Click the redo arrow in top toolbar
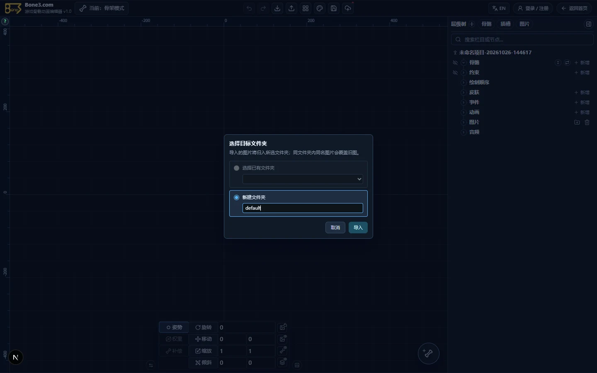This screenshot has width=597, height=373. [x=263, y=8]
